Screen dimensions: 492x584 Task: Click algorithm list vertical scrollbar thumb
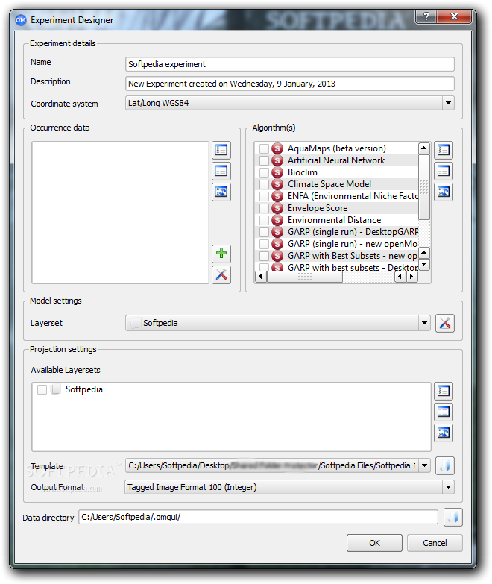424,187
